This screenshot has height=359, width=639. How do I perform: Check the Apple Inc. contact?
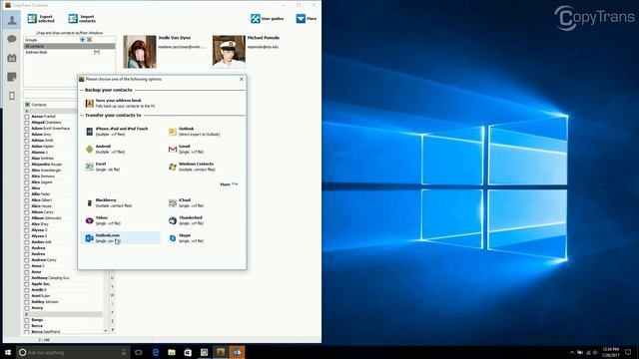point(27,284)
